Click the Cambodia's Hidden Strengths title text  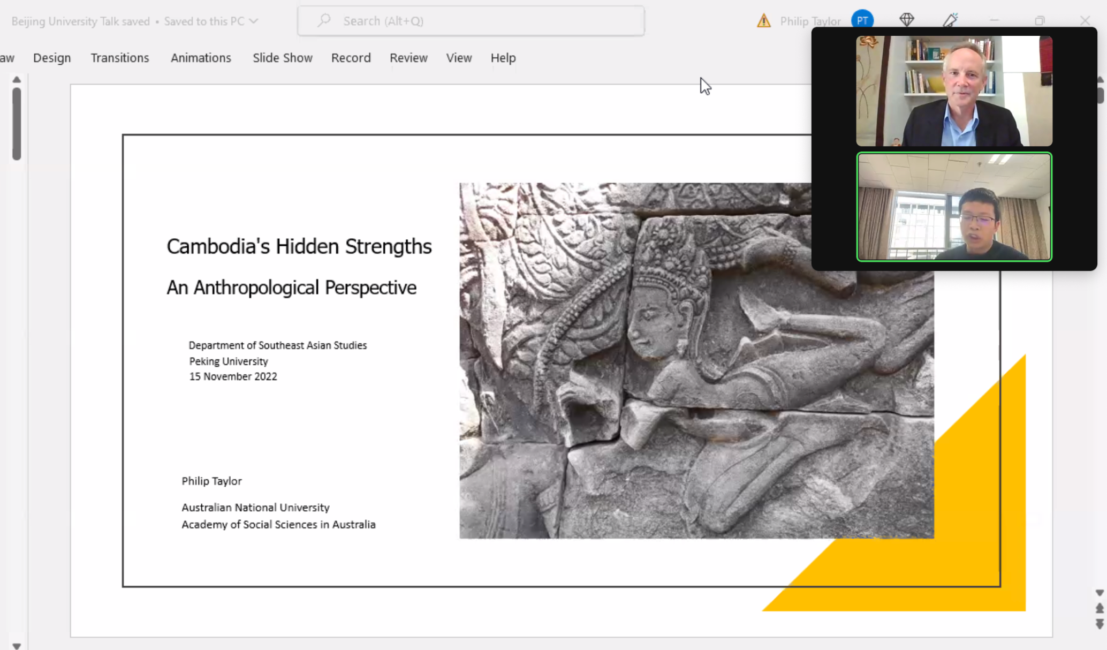[x=299, y=246]
